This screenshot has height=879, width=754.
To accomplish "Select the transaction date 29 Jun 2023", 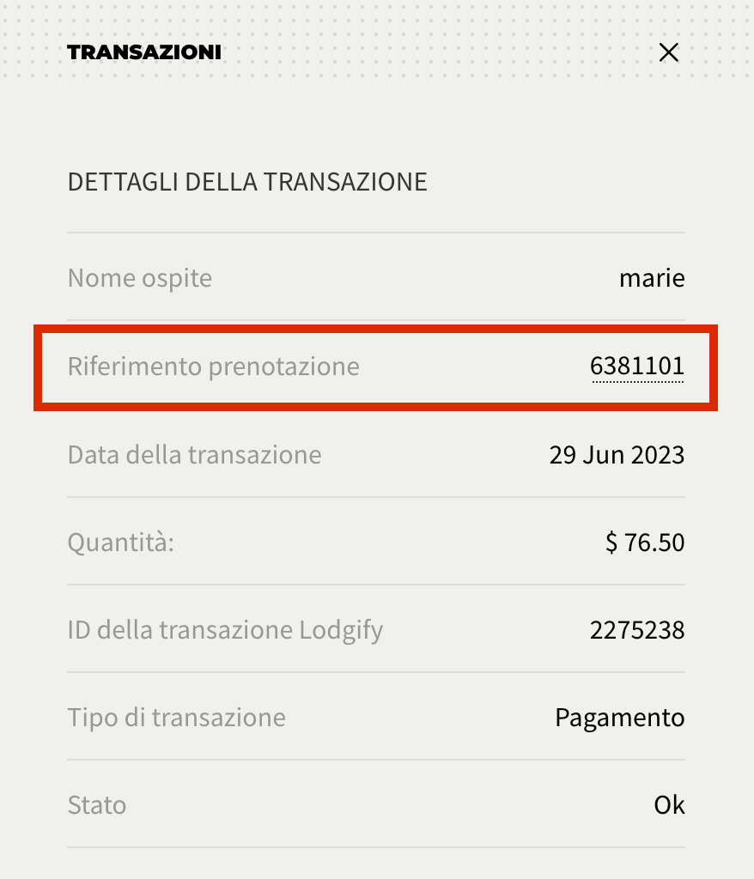I will pyautogui.click(x=617, y=455).
